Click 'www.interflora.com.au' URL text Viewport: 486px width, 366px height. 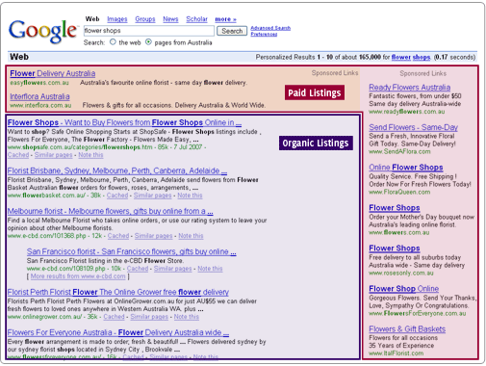tap(40, 105)
